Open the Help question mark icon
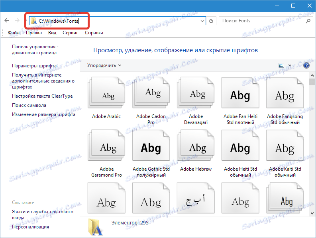Image resolution: width=316 pixels, height=238 pixels. point(306,65)
